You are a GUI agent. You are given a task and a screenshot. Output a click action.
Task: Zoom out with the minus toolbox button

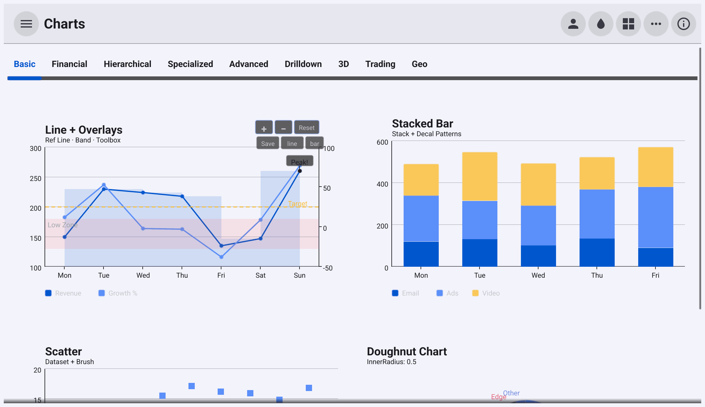click(284, 128)
